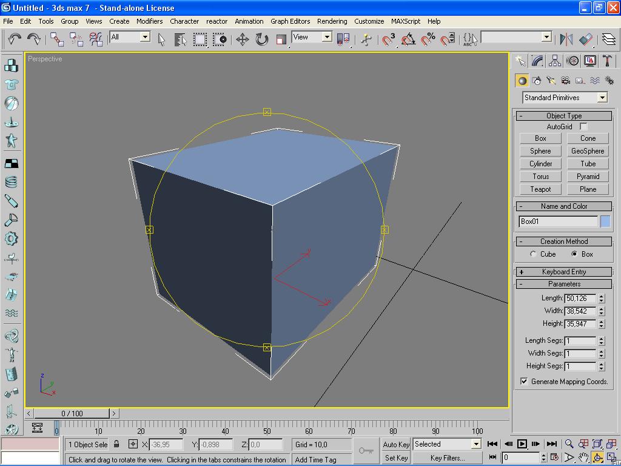Select the Select and Rotate tool
621x466 pixels.
pos(261,38)
